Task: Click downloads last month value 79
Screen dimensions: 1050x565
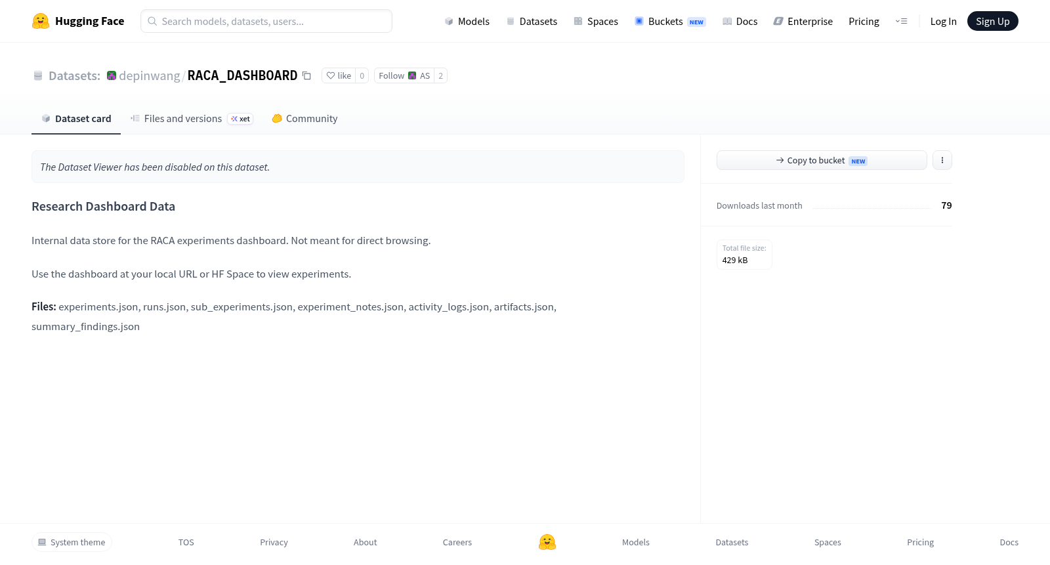Action: (946, 205)
